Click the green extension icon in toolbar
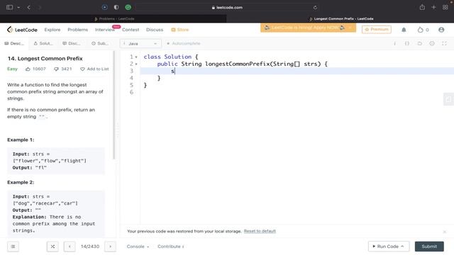The image size is (454, 255). point(128,7)
